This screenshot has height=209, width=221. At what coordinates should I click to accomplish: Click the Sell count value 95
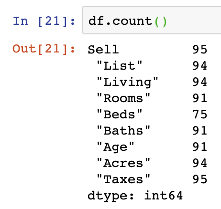(200, 50)
